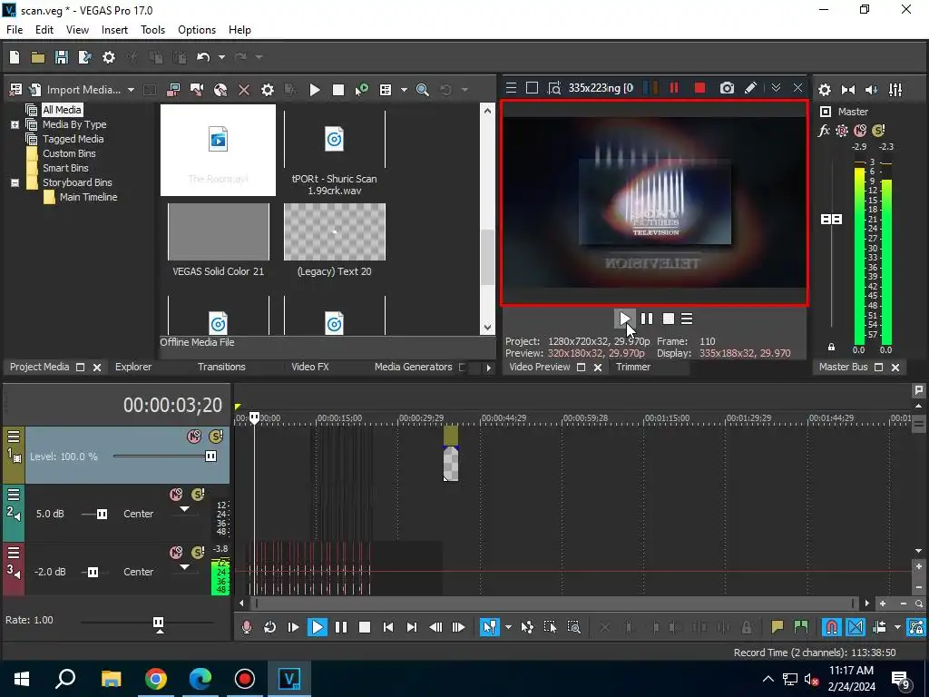929x697 pixels.
Task: Remove selected media with the red X
Action: (244, 90)
